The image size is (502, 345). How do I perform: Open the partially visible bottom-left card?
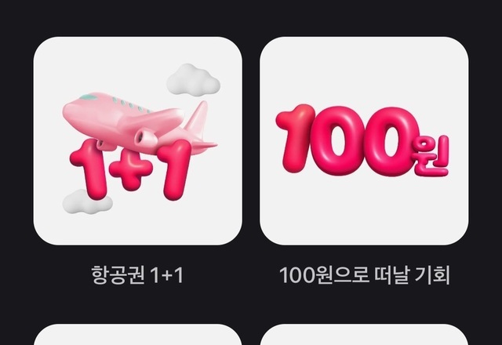[x=138, y=335]
